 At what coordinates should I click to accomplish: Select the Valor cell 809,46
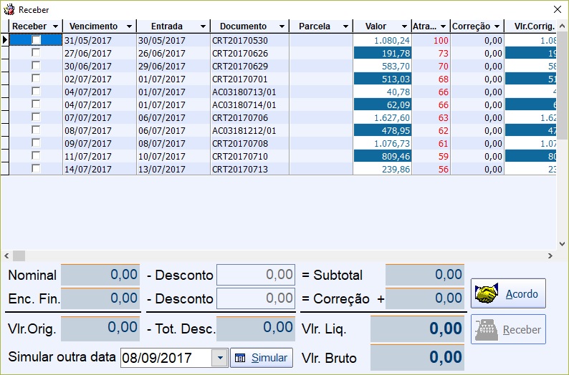pyautogui.click(x=383, y=156)
